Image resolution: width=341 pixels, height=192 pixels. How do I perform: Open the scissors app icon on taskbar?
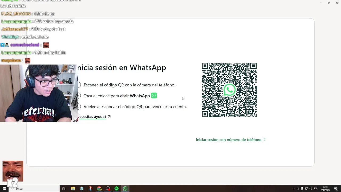(x=90, y=189)
